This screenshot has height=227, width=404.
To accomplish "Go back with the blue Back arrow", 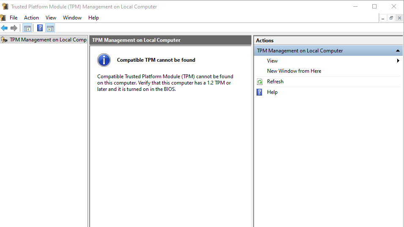I will [x=4, y=28].
